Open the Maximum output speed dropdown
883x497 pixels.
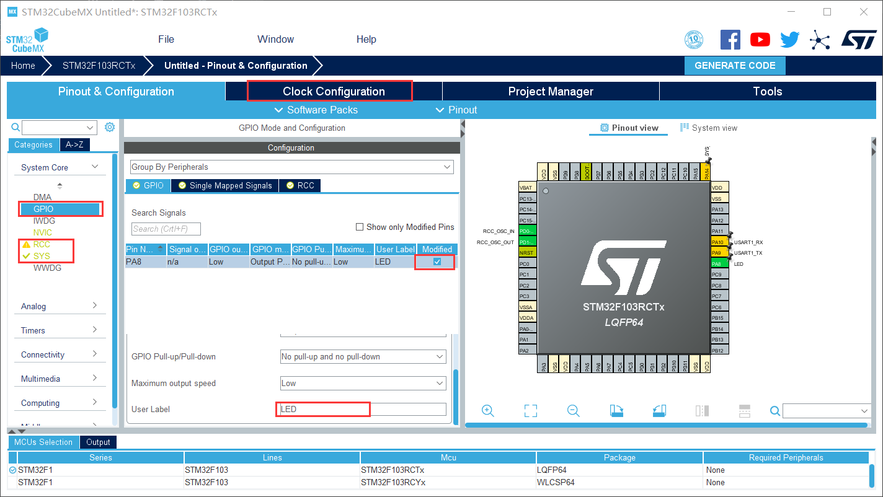click(x=363, y=384)
